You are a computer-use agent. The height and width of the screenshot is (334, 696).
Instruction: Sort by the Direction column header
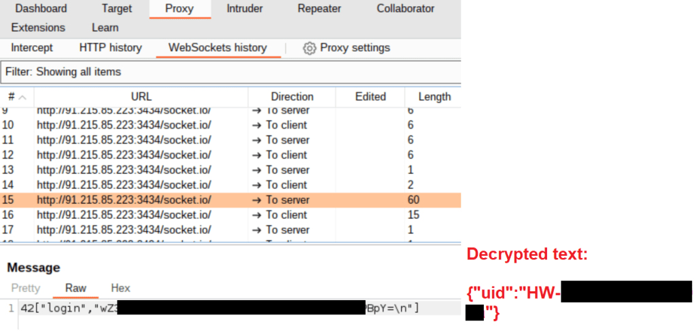(x=292, y=96)
